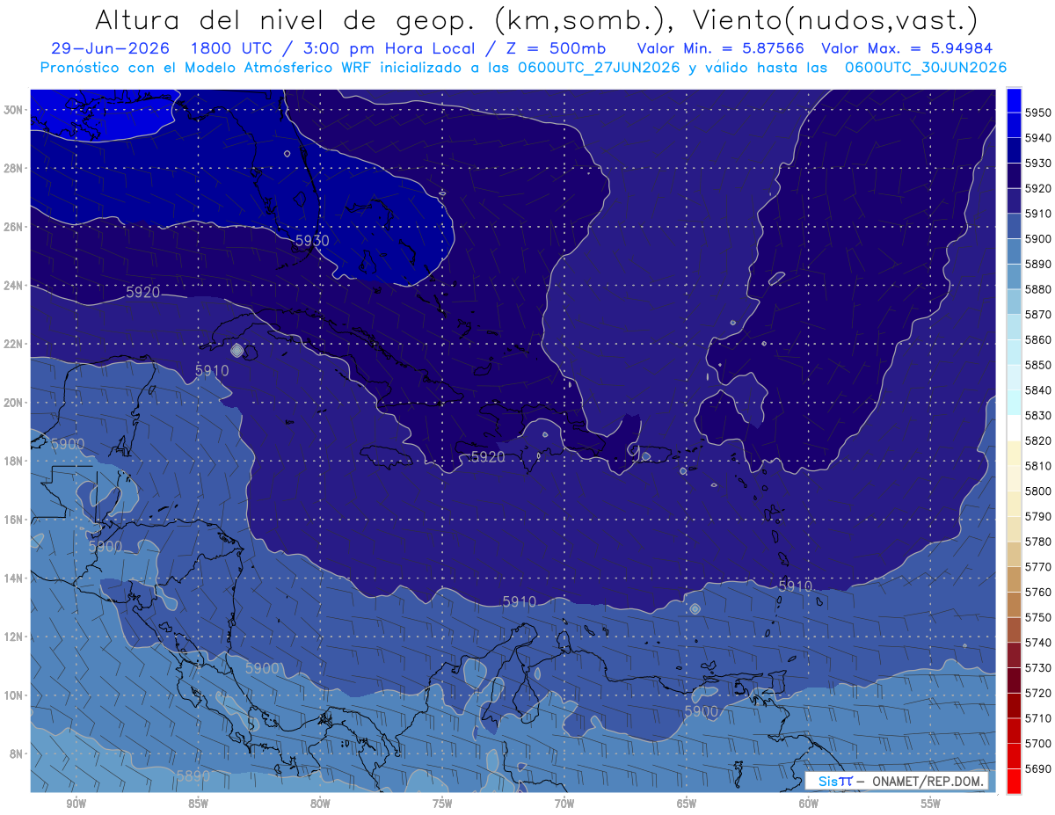Click the 28N latitude axis label

coord(12,168)
